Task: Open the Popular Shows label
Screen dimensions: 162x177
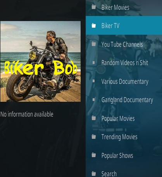Action: 117,156
